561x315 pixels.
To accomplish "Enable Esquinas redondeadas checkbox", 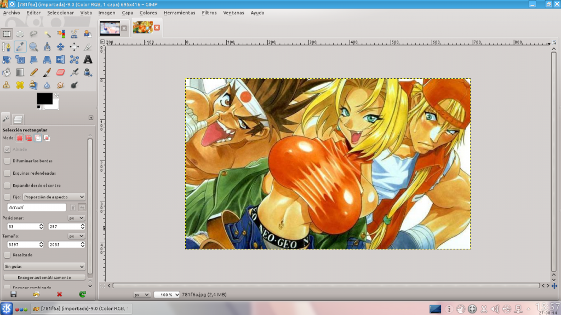I will click(x=7, y=173).
